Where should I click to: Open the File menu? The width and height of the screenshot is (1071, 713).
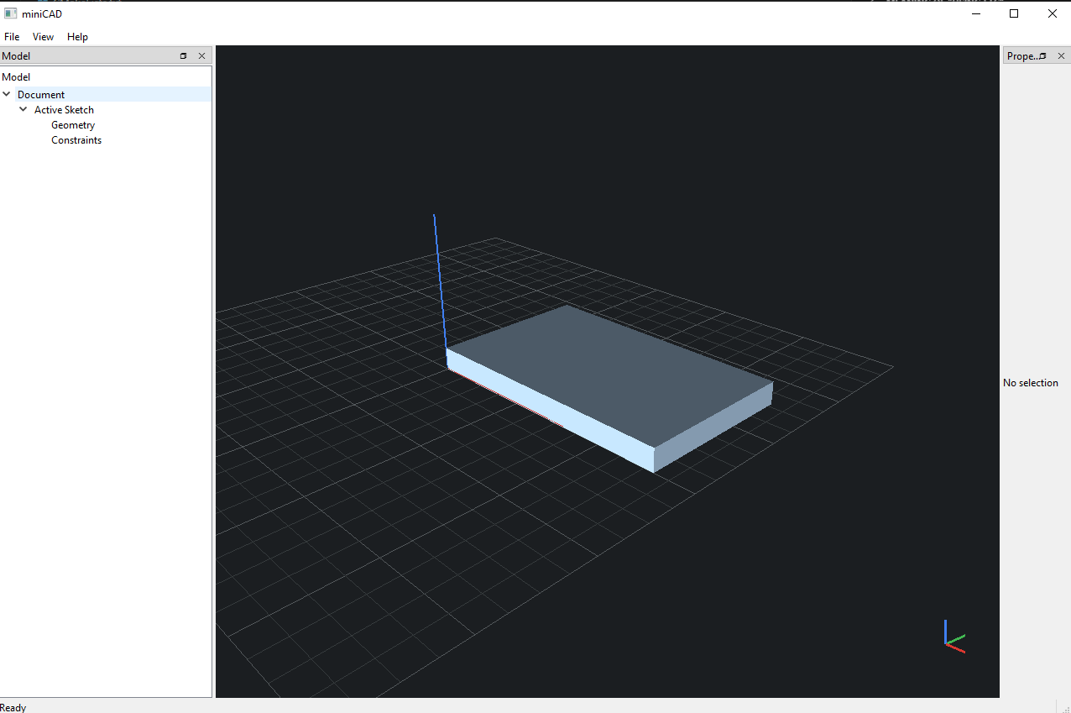pos(12,37)
